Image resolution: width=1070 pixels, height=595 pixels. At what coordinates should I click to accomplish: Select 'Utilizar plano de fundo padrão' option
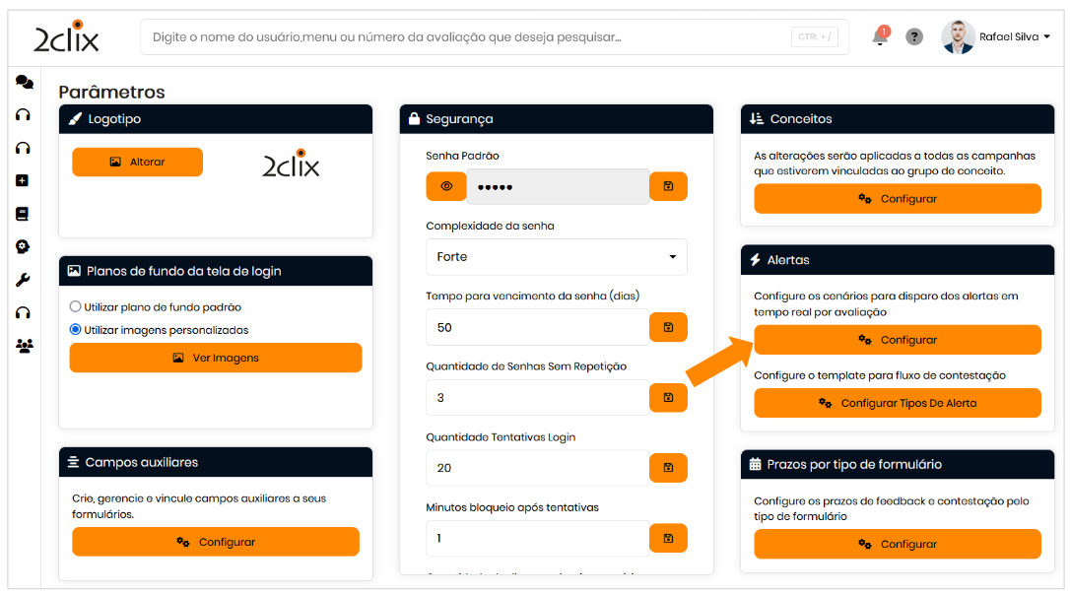tap(76, 307)
